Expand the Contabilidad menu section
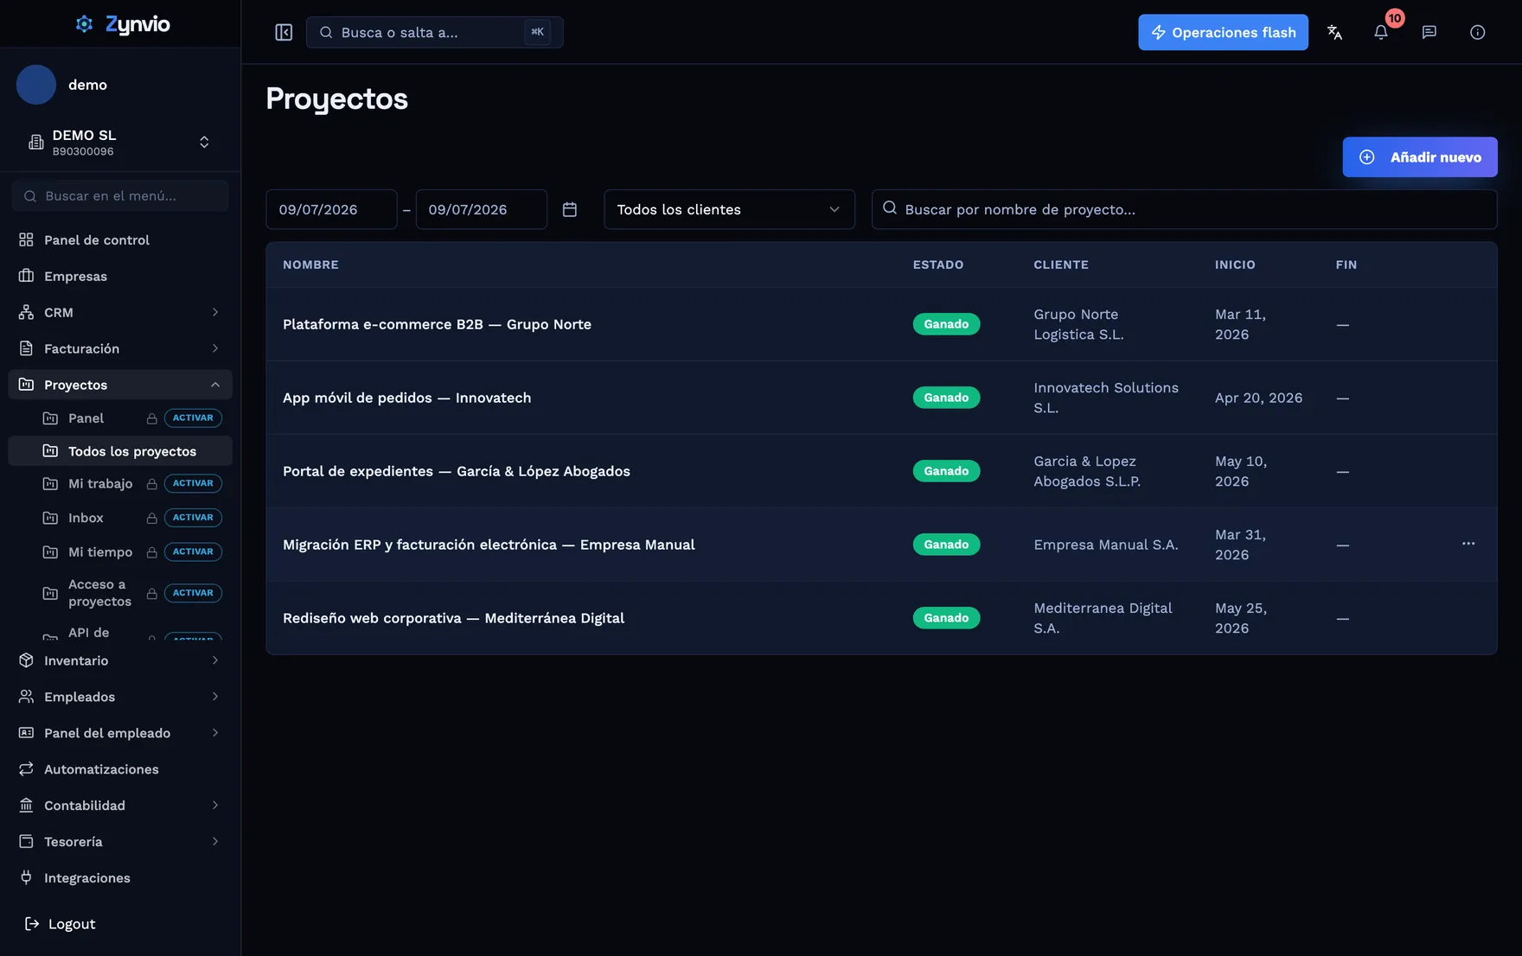1522x956 pixels. click(120, 805)
